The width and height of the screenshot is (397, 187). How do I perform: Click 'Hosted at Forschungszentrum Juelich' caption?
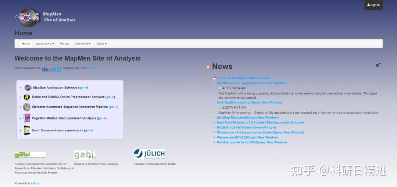pos(154,164)
